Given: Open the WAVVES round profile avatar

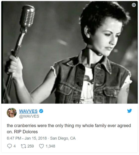Looking at the screenshot, I should 12,113.
